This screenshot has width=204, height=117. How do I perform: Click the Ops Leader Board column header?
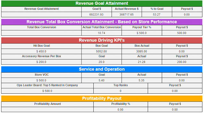(47, 85)
